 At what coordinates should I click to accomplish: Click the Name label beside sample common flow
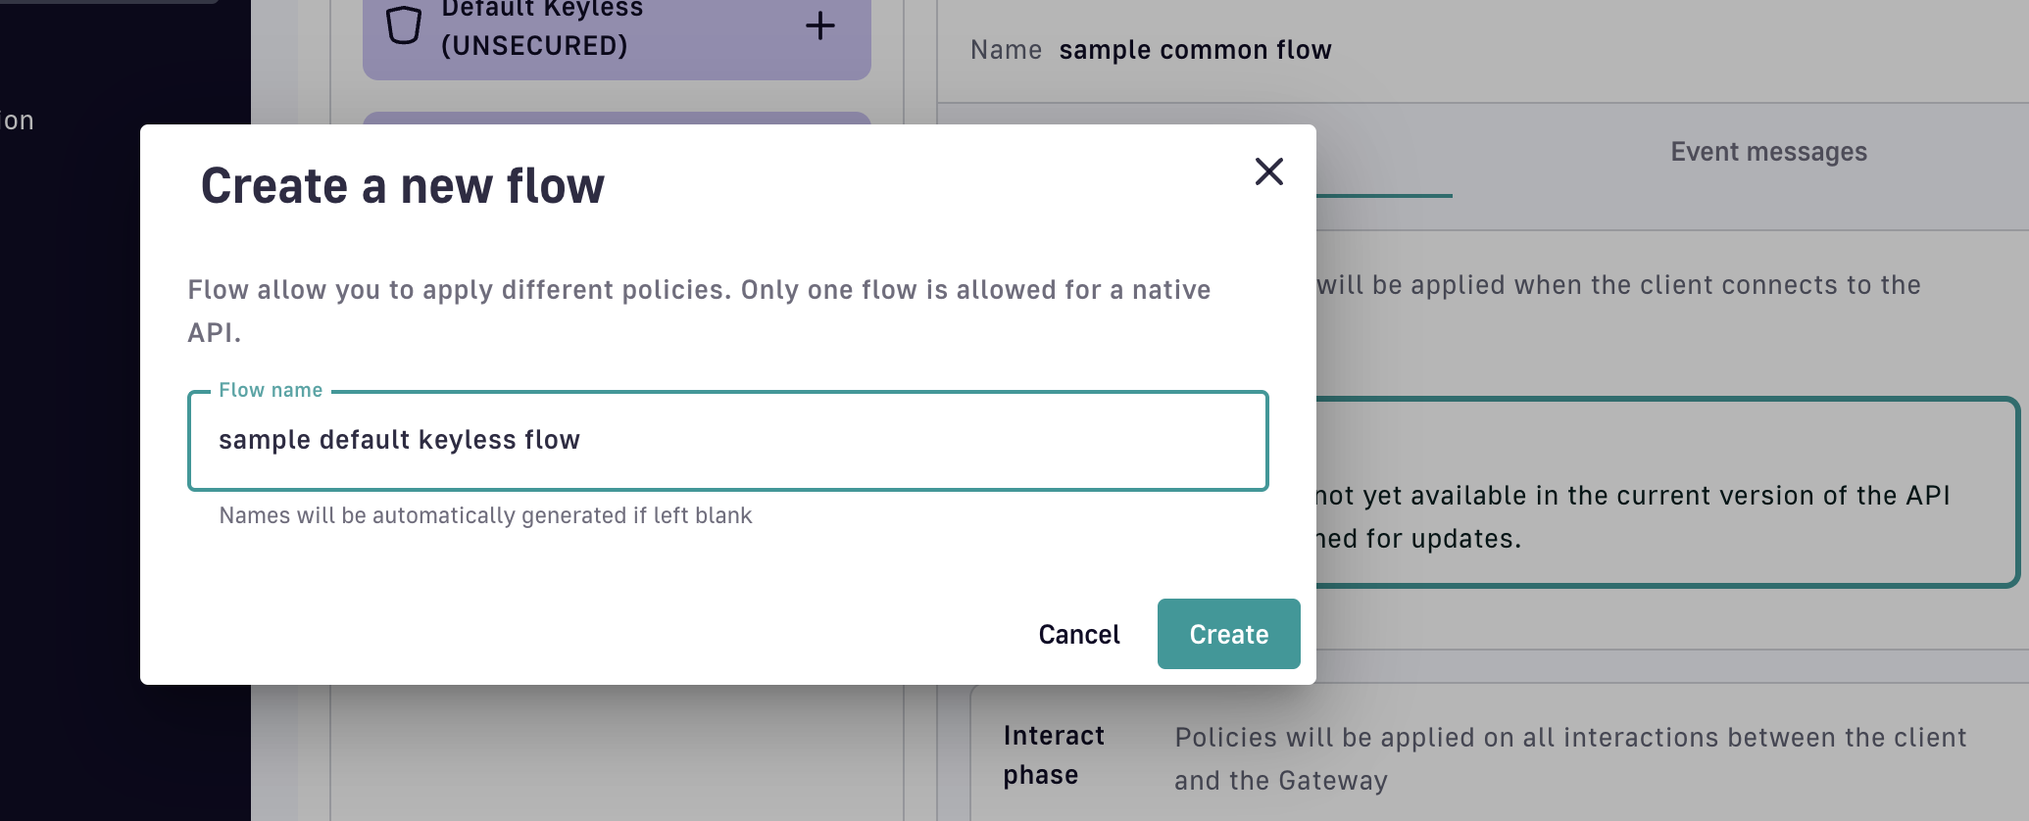click(x=1006, y=50)
